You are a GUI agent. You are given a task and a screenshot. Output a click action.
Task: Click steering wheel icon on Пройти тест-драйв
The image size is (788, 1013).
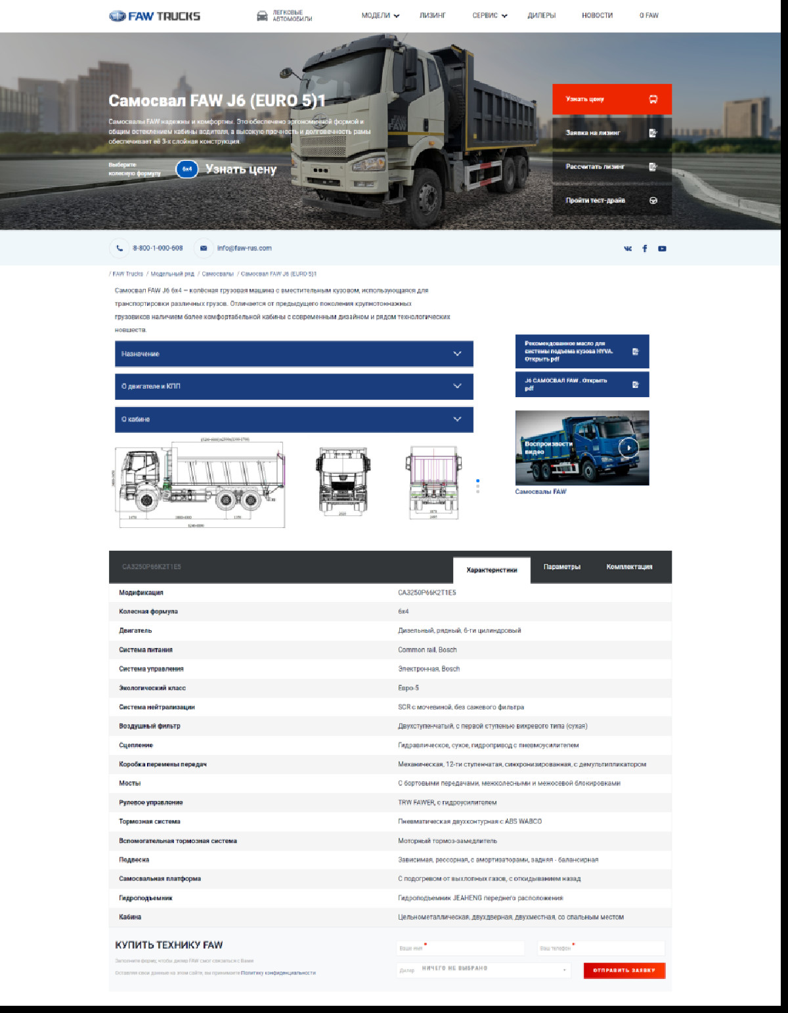(x=653, y=201)
